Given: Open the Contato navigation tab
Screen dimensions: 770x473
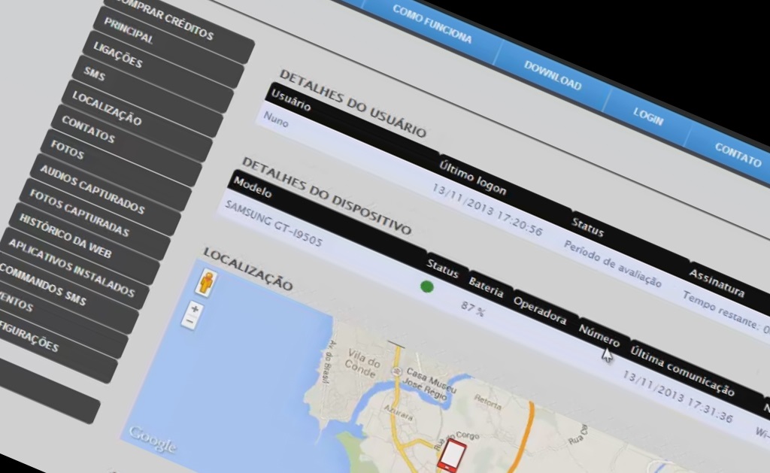Looking at the screenshot, I should click(x=738, y=155).
